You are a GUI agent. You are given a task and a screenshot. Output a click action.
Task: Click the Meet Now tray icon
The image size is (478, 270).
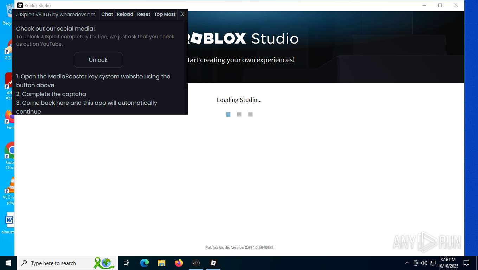point(416,263)
